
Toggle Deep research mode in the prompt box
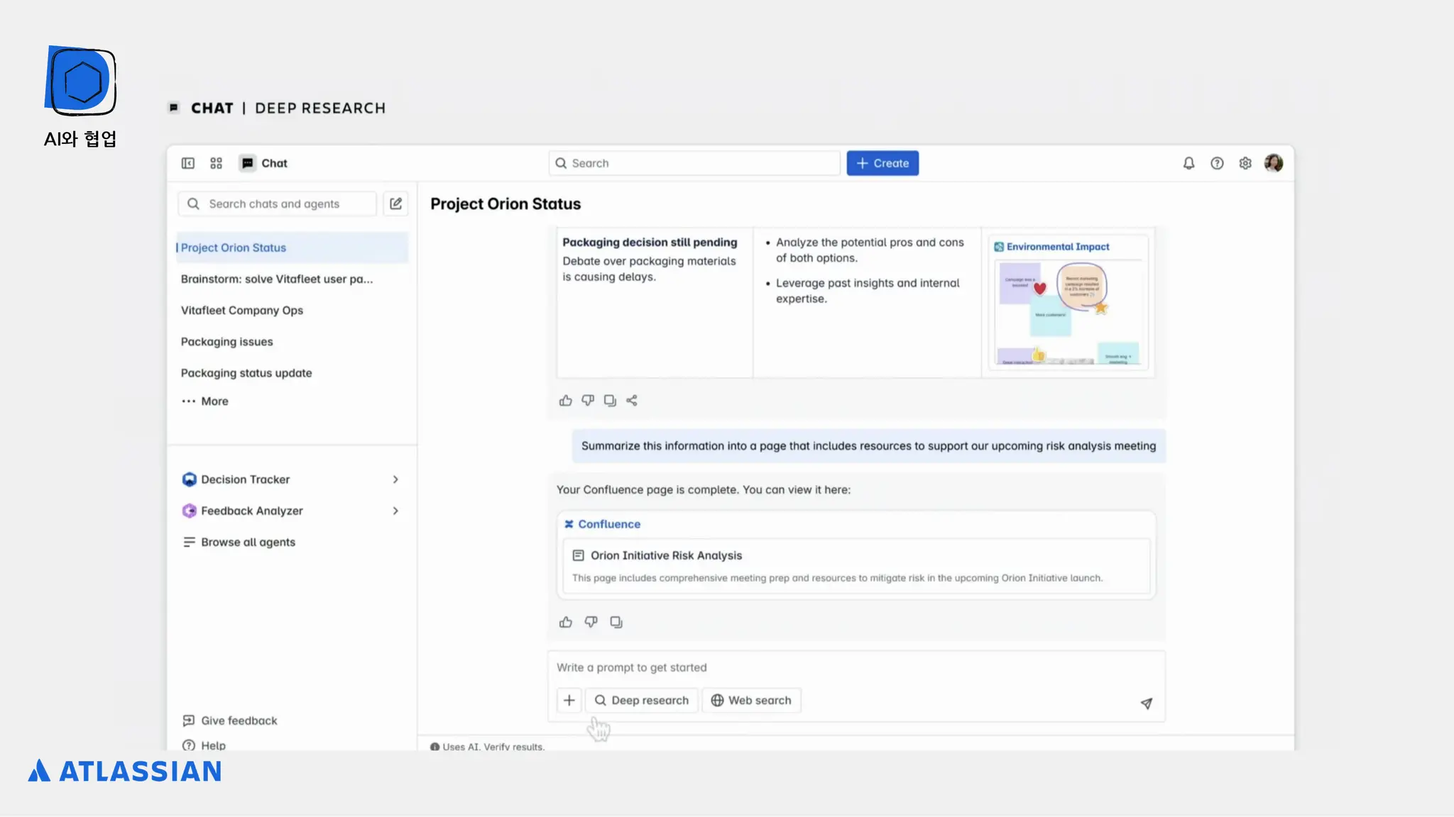(x=642, y=700)
